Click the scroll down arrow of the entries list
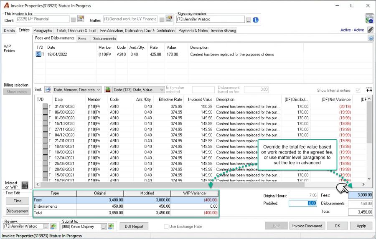 (369, 179)
